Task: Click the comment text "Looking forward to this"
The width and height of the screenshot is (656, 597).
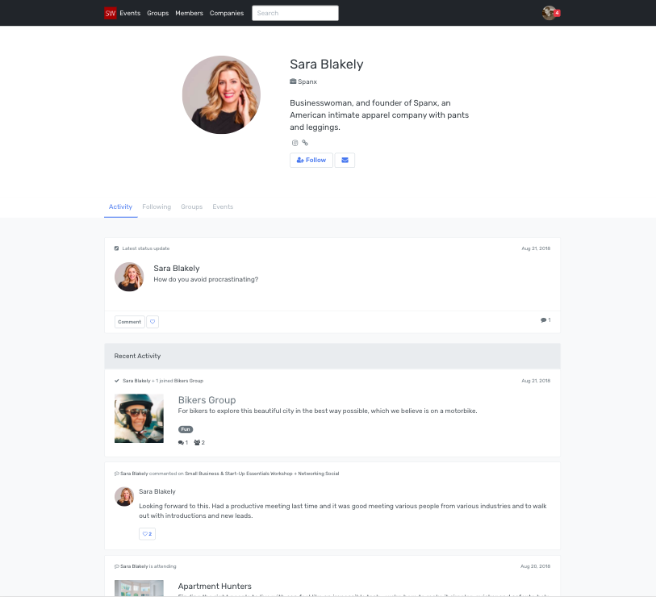Action: click(x=343, y=511)
